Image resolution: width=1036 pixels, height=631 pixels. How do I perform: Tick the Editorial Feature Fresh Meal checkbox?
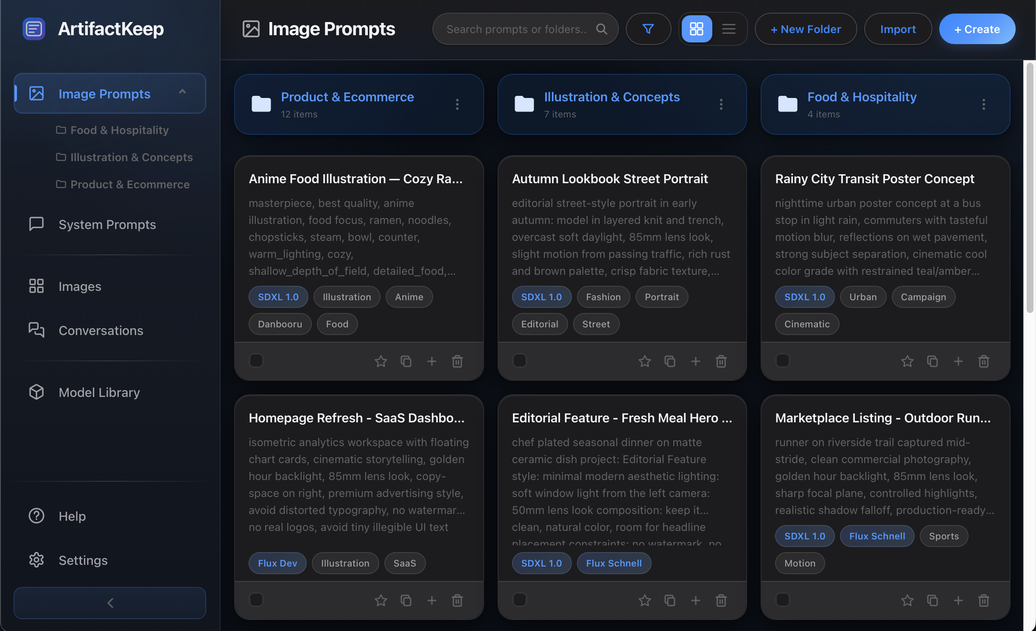click(519, 600)
